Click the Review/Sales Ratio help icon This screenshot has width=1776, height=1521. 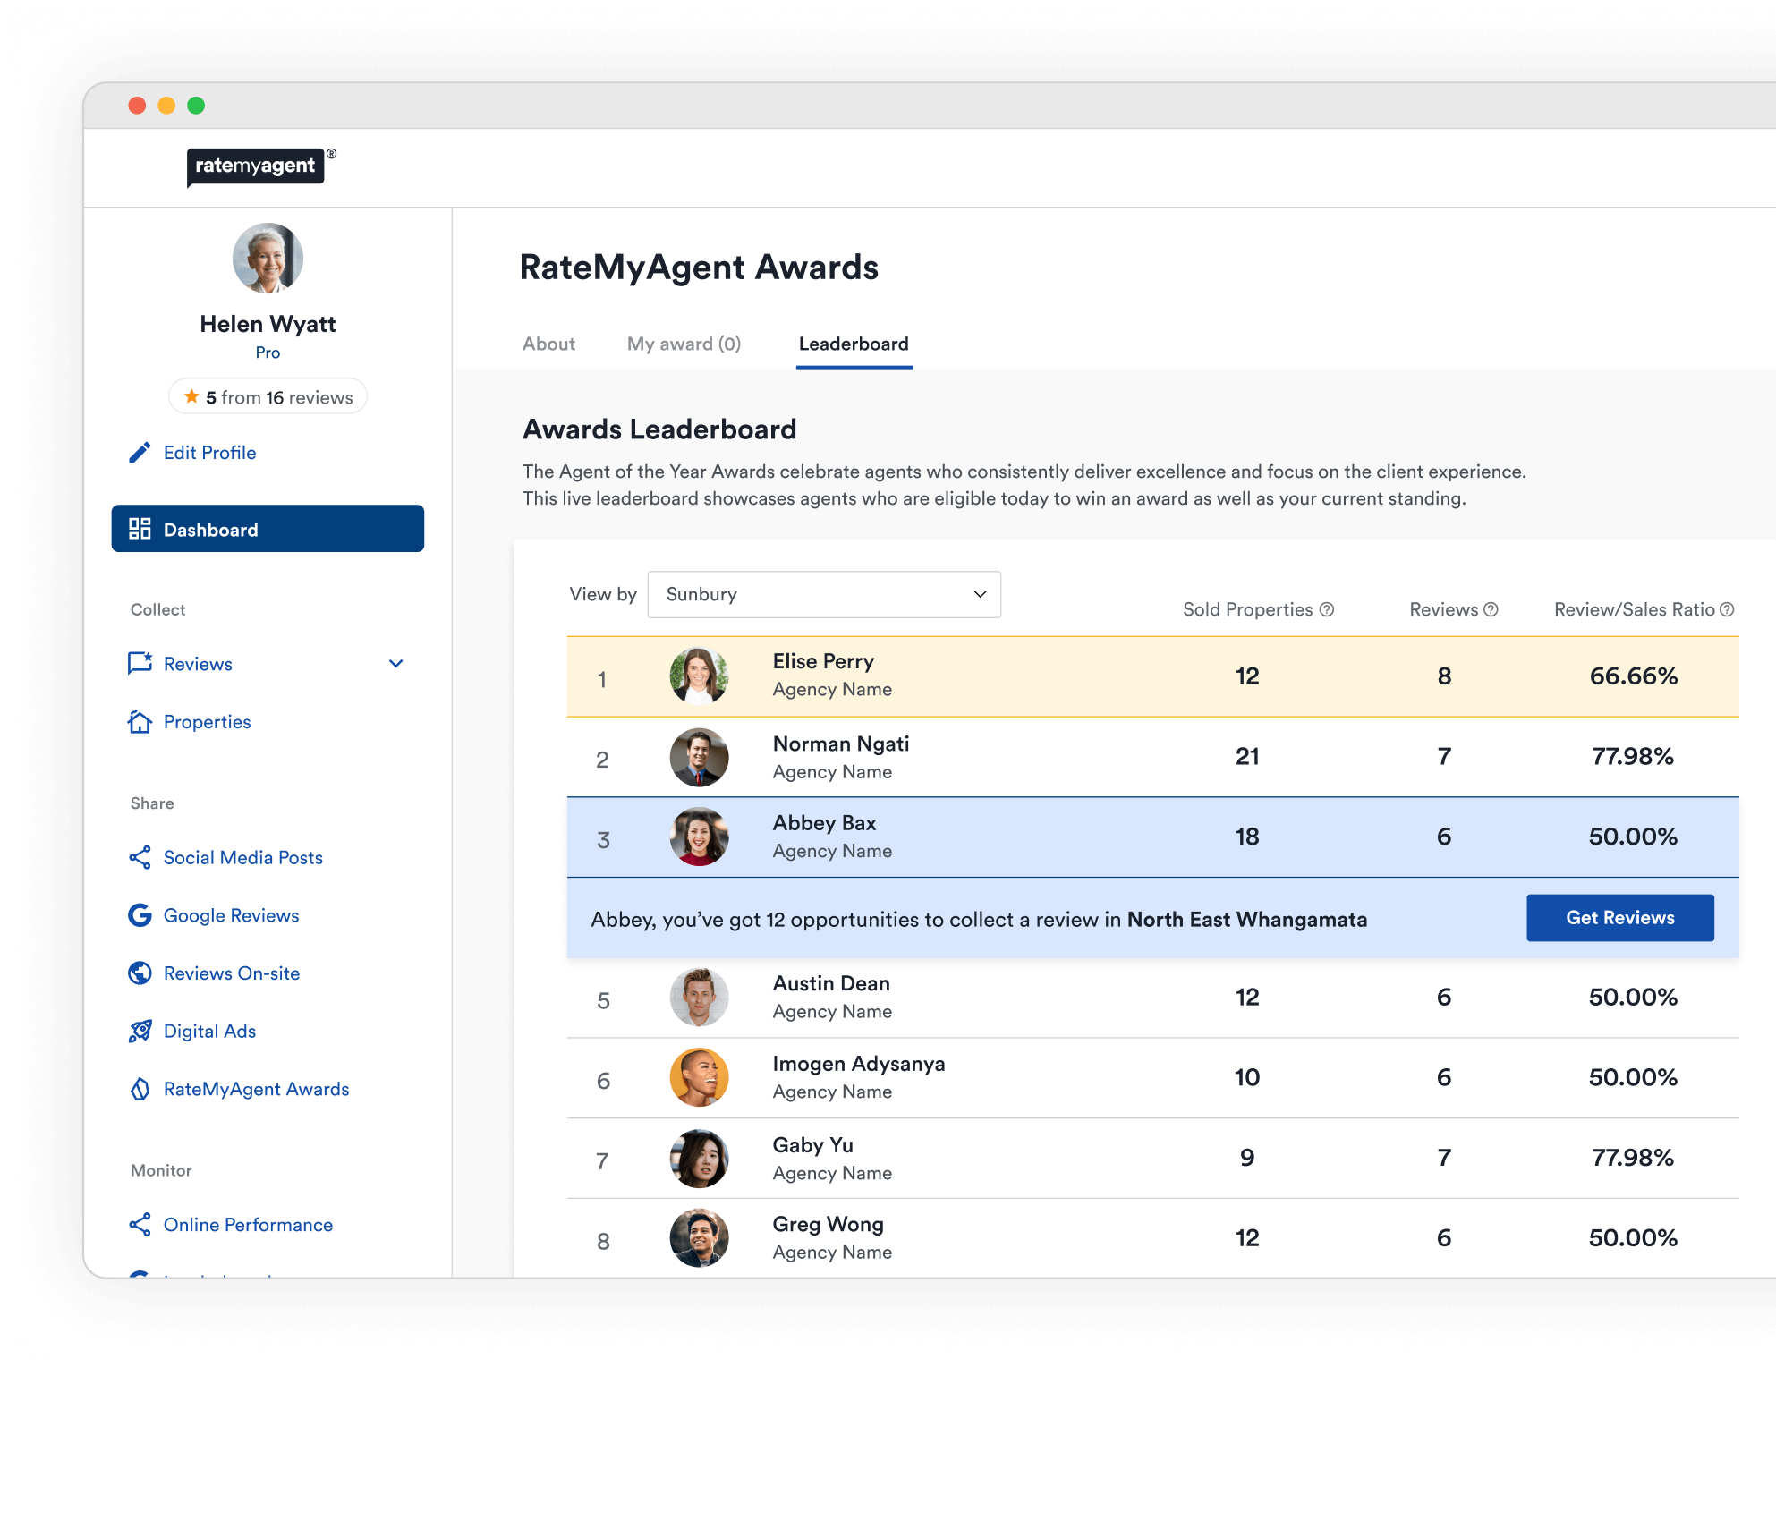click(1727, 609)
